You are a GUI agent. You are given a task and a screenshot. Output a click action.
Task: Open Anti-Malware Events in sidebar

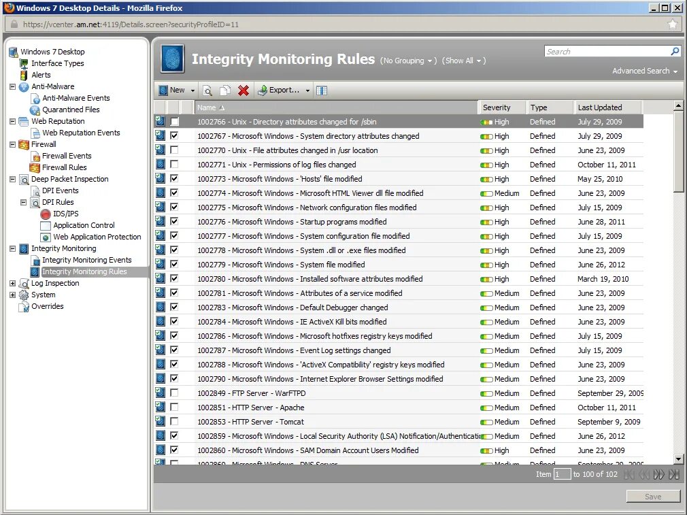pyautogui.click(x=76, y=98)
